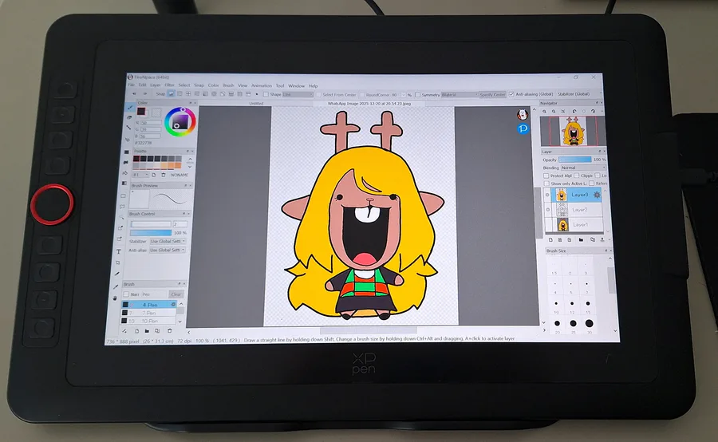Viewport: 718px width, 442px height.
Task: Select the Fill rectangle tool
Action: pyautogui.click(x=126, y=152)
